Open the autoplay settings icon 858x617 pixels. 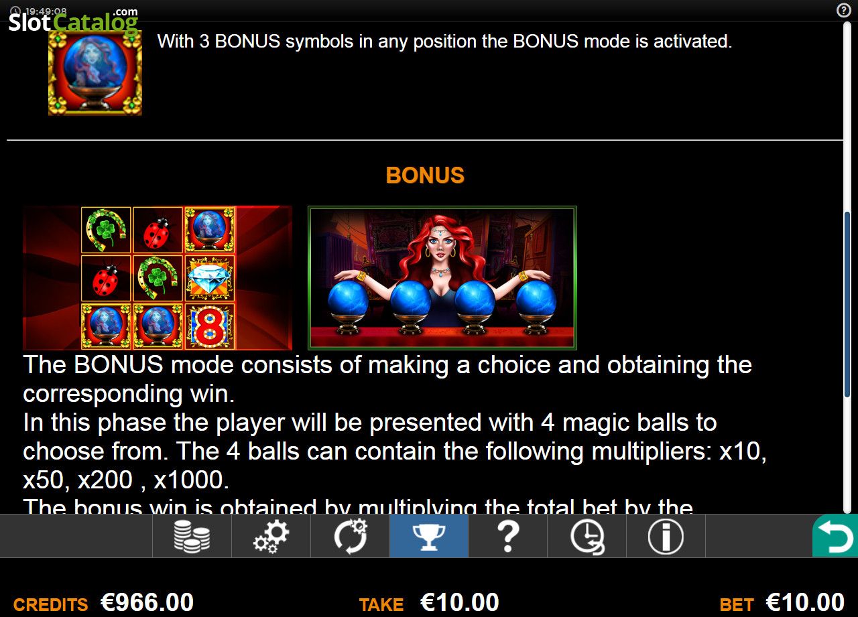pyautogui.click(x=350, y=536)
